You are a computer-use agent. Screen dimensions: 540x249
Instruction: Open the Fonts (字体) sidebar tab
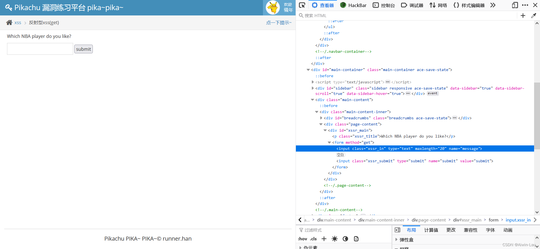coord(490,230)
